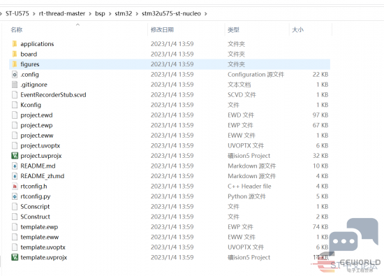Image resolution: width=384 pixels, height=276 pixels.
Task: Click the applications folder icon
Action: pyautogui.click(x=15, y=44)
